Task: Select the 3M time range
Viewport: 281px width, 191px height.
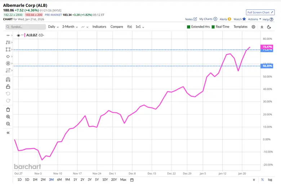Action: 51,179
